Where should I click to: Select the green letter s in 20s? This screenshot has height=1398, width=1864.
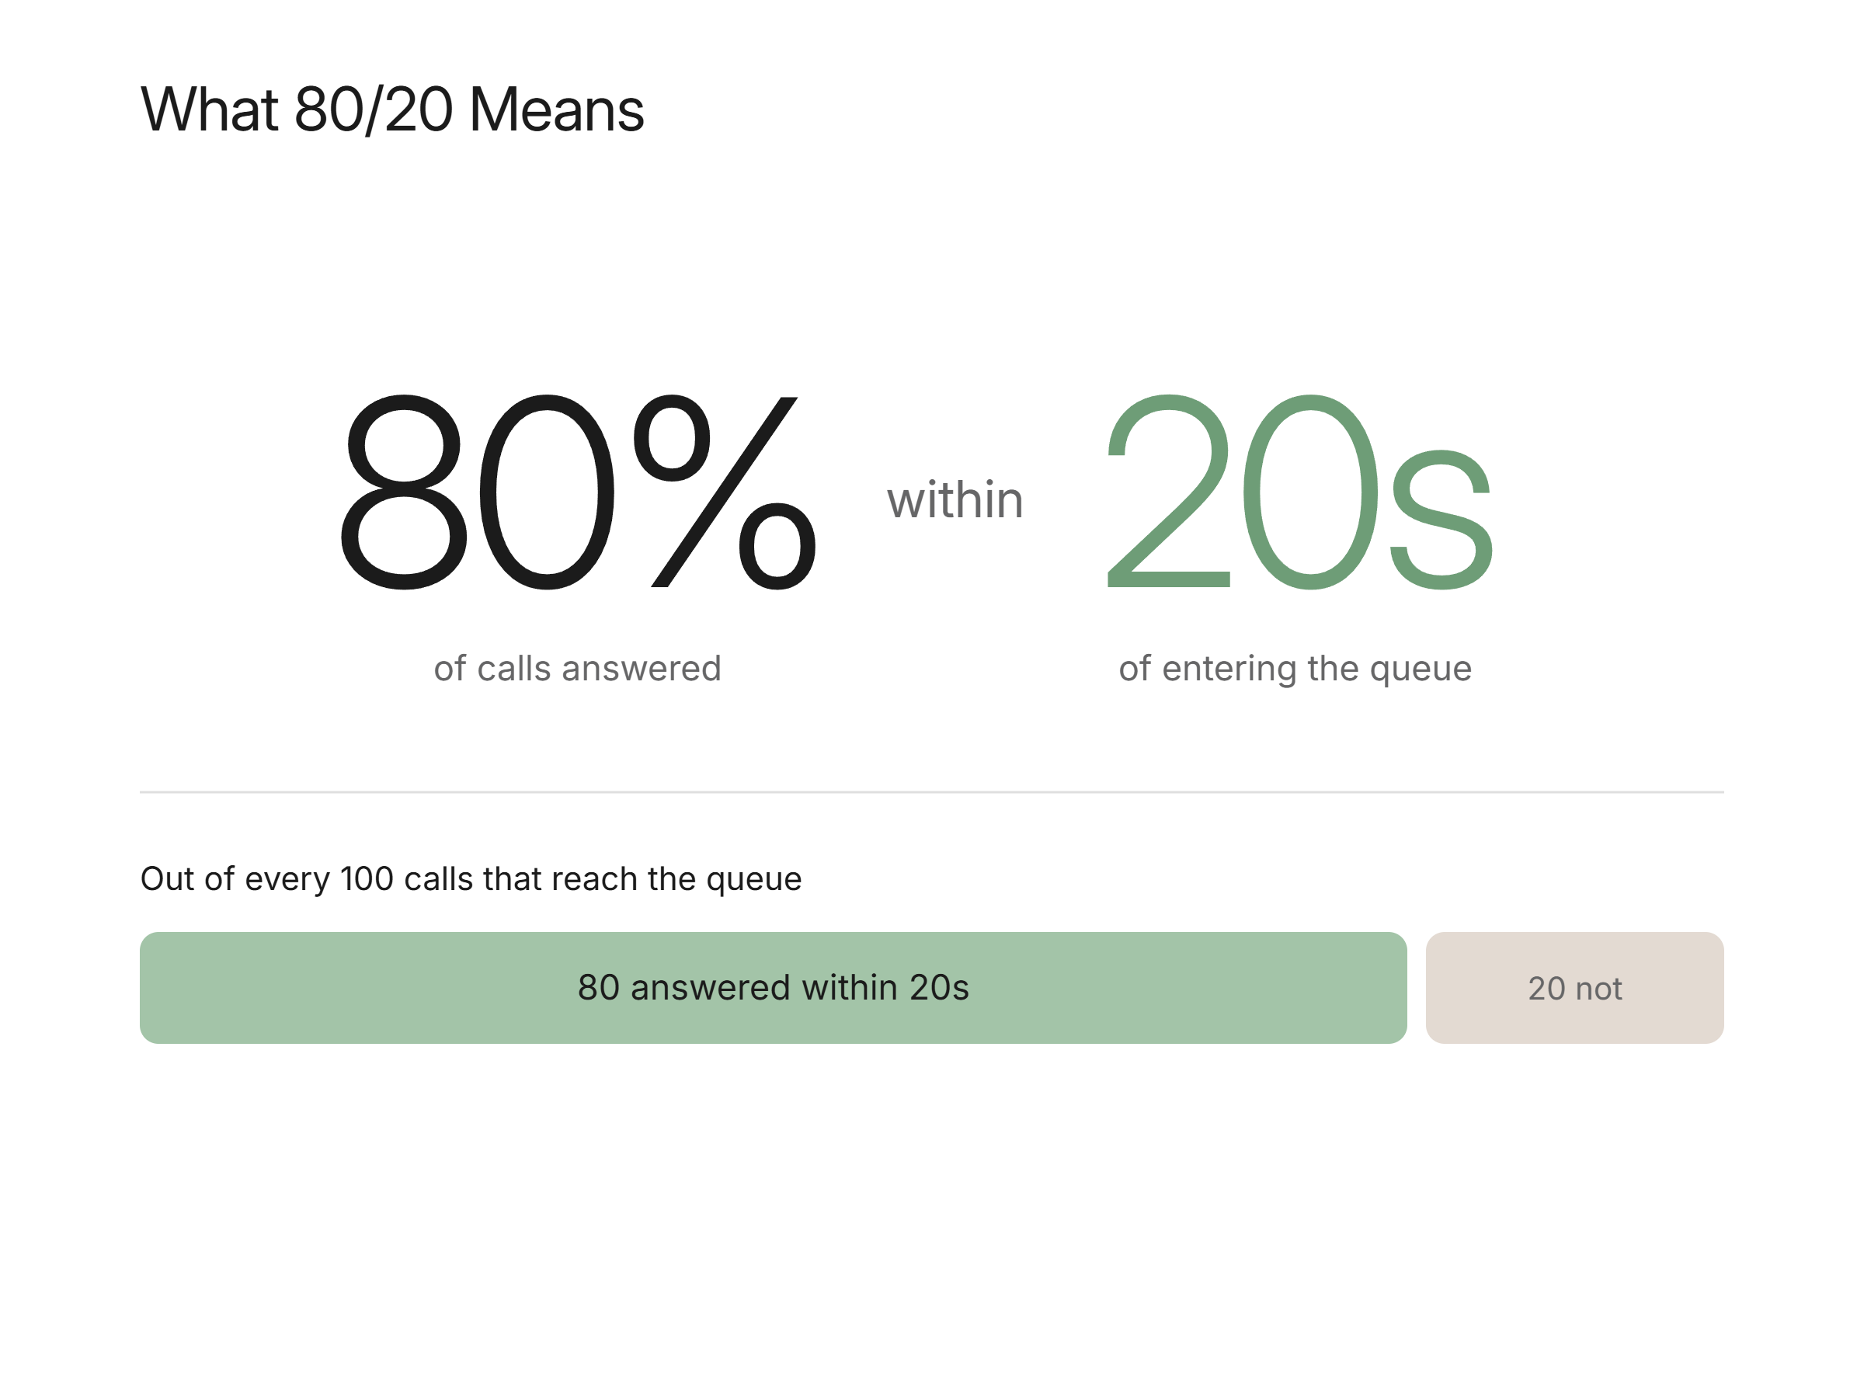coord(1441,520)
